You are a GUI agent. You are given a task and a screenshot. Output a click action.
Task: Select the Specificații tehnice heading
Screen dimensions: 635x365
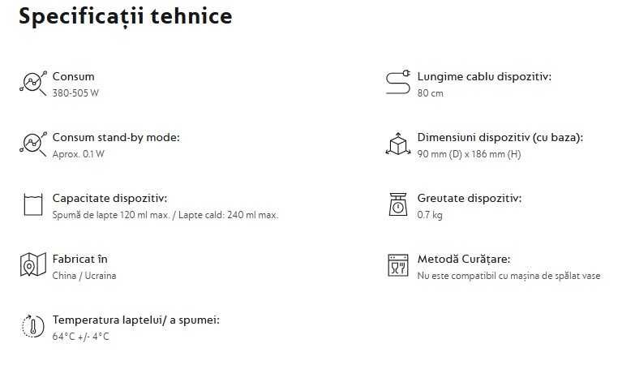pos(125,16)
